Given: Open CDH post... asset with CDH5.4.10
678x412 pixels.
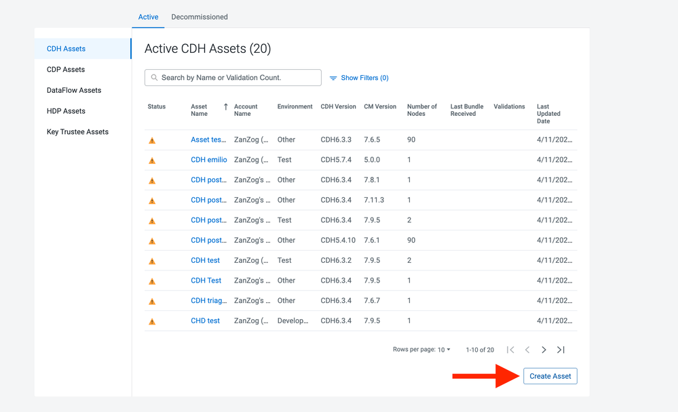Looking at the screenshot, I should click(209, 240).
